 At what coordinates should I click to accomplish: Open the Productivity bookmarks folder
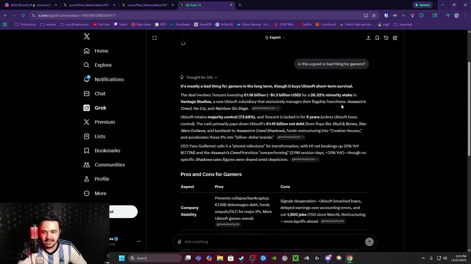pos(25,25)
